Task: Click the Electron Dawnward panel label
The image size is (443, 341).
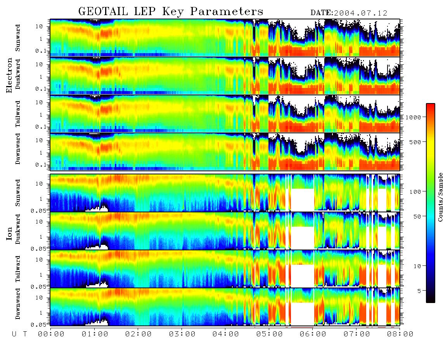Action: (18, 149)
